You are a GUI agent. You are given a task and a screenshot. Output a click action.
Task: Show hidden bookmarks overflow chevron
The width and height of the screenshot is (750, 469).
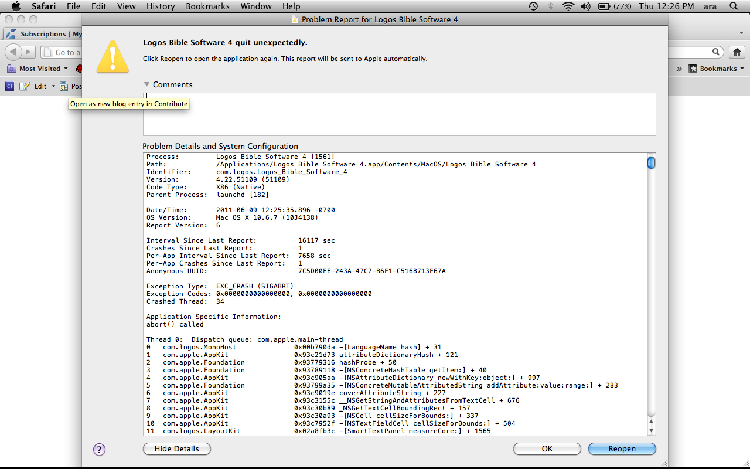click(x=679, y=69)
